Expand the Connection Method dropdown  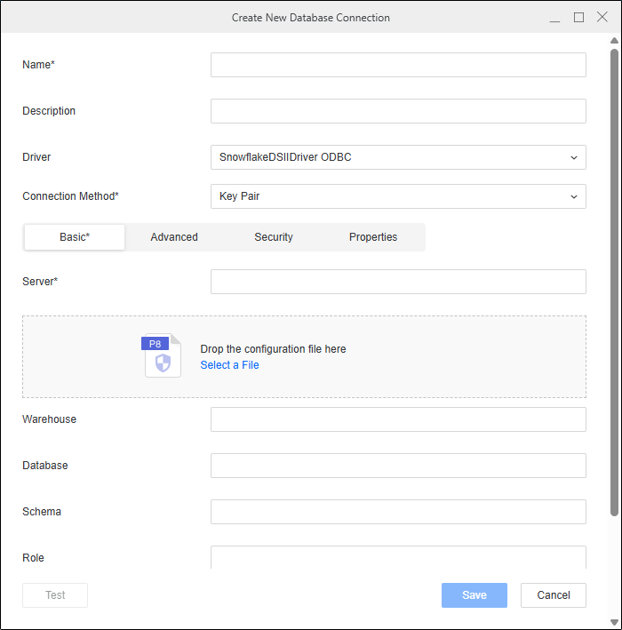398,196
